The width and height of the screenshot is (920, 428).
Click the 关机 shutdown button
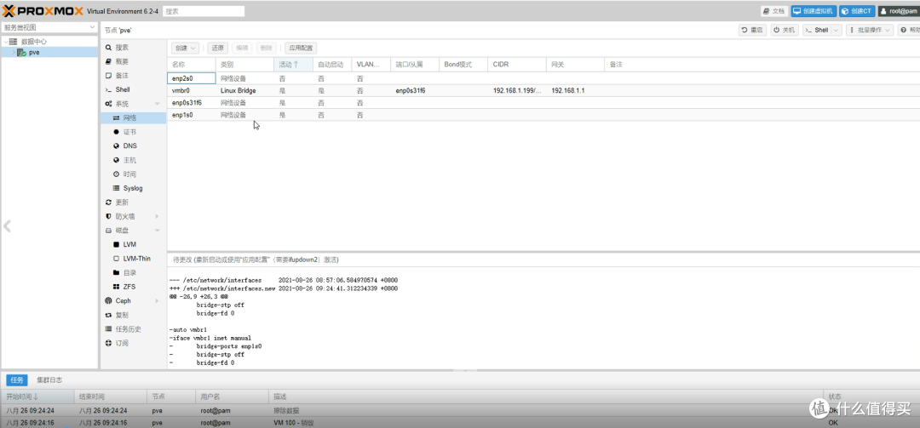pyautogui.click(x=785, y=30)
